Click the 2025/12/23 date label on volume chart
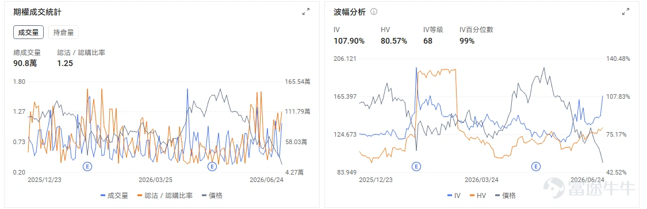 click(x=44, y=180)
